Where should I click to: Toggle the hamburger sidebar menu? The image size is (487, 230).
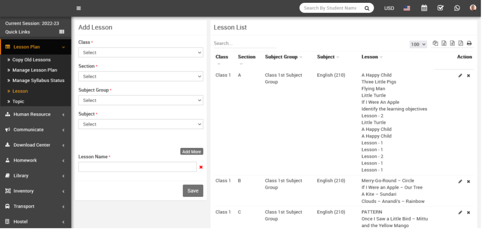pyautogui.click(x=78, y=8)
